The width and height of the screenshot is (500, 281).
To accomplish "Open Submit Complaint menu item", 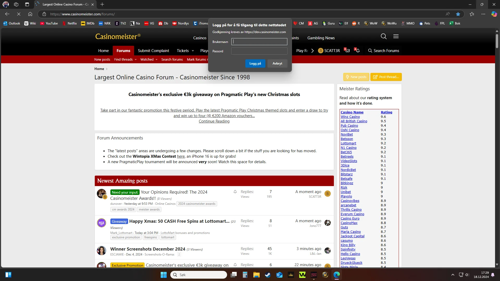I will (x=153, y=51).
